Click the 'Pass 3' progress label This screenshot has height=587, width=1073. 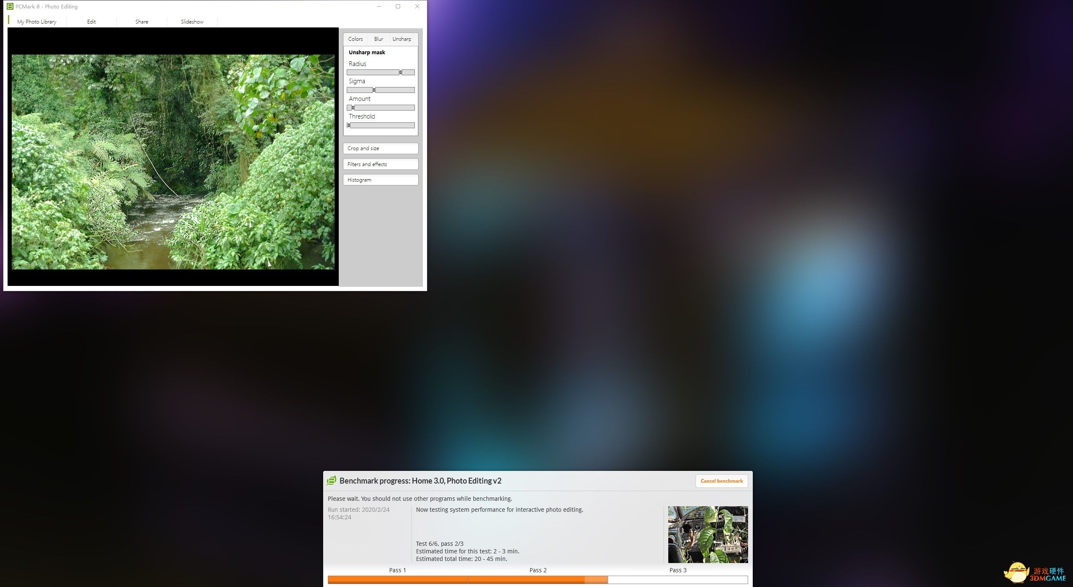click(678, 570)
